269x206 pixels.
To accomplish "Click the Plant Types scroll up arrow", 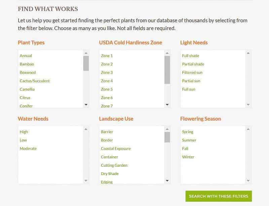I will [x=86, y=53].
